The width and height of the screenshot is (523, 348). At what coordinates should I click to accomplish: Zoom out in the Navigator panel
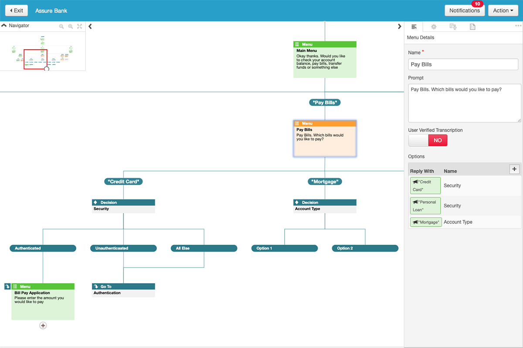[61, 27]
